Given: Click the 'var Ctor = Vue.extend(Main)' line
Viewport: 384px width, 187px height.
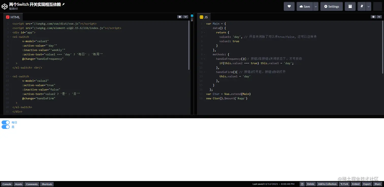Looking at the screenshot, I should coord(228,94).
